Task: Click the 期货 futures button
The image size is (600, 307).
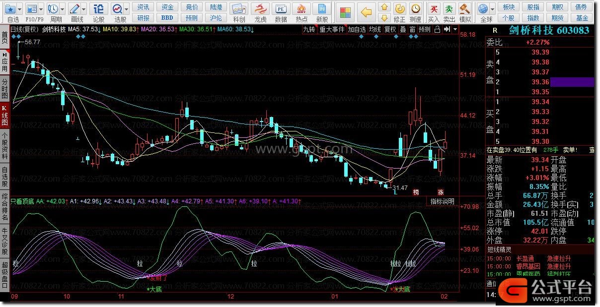Action: 557,18
